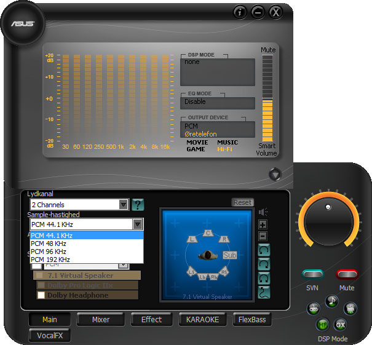Screen dimensions: 372x345
Task: Enable the Dolby Pro Logic IIx checkbox
Action: coord(41,285)
